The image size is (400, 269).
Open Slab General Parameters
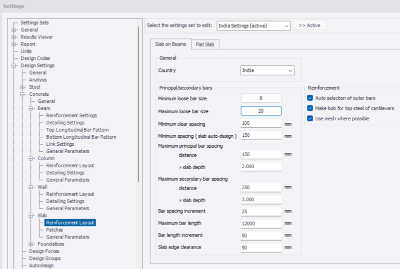pyautogui.click(x=67, y=237)
